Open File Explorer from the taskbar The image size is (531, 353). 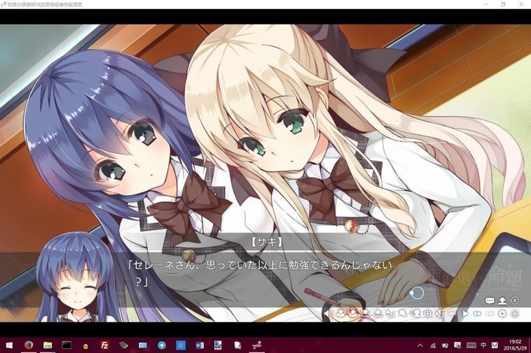48,345
